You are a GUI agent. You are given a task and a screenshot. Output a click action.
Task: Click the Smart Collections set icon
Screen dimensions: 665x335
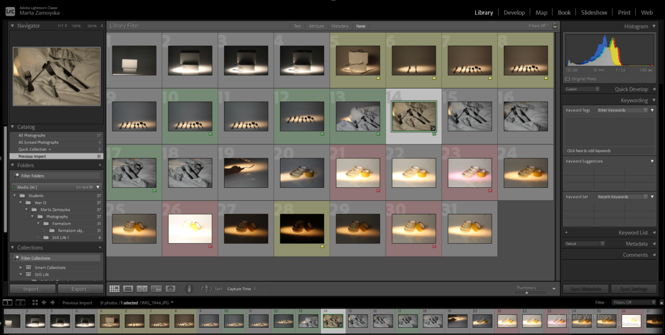[x=29, y=268]
